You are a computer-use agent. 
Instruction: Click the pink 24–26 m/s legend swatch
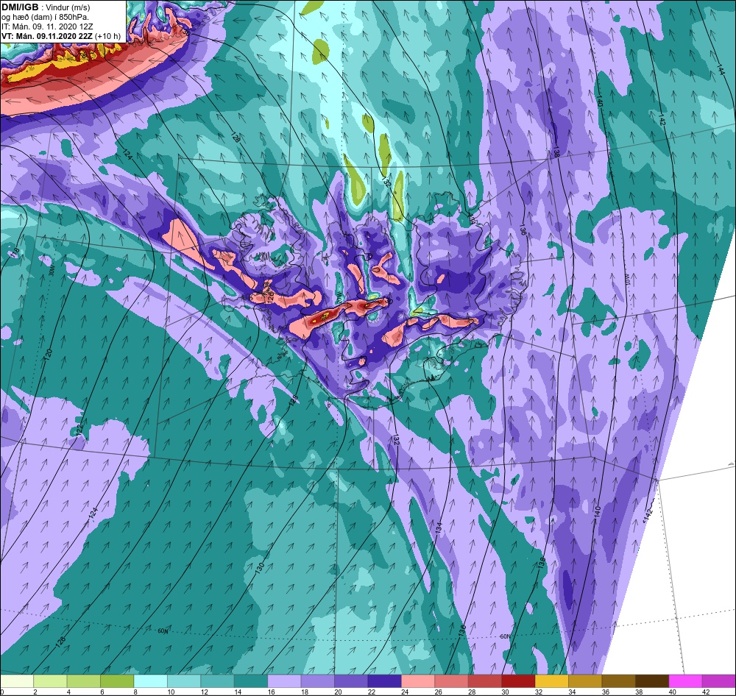point(418,681)
